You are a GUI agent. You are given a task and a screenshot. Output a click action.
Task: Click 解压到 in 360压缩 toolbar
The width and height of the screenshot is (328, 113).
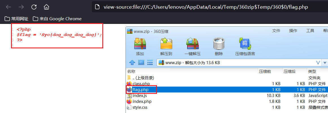coord(166,47)
